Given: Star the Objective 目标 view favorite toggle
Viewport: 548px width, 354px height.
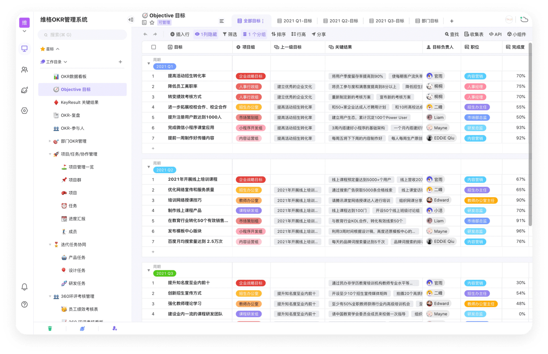Looking at the screenshot, I should click(x=151, y=23).
